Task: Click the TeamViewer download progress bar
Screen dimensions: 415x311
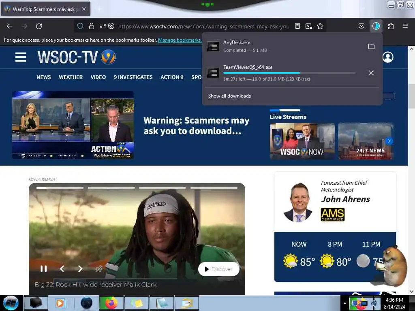Action: tap(289, 73)
